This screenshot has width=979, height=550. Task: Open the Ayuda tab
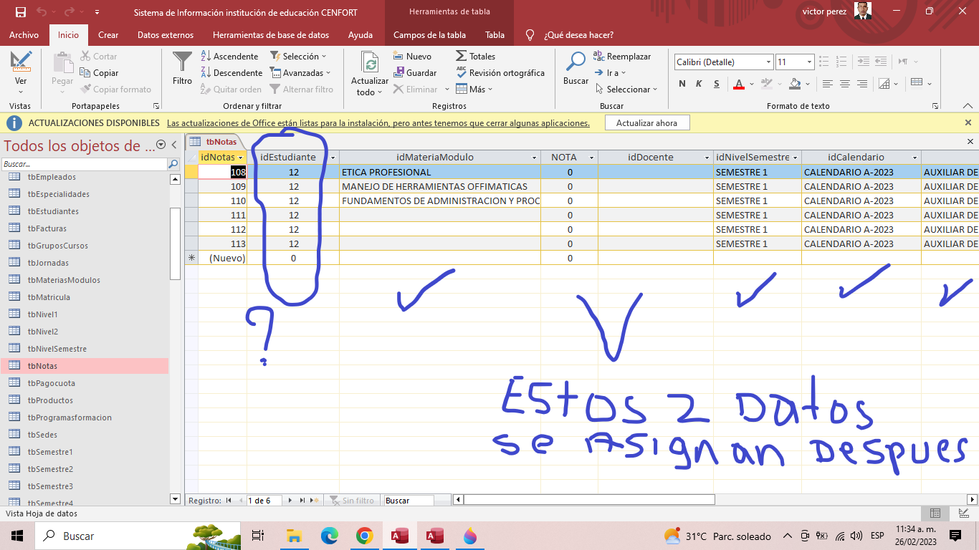coord(360,34)
